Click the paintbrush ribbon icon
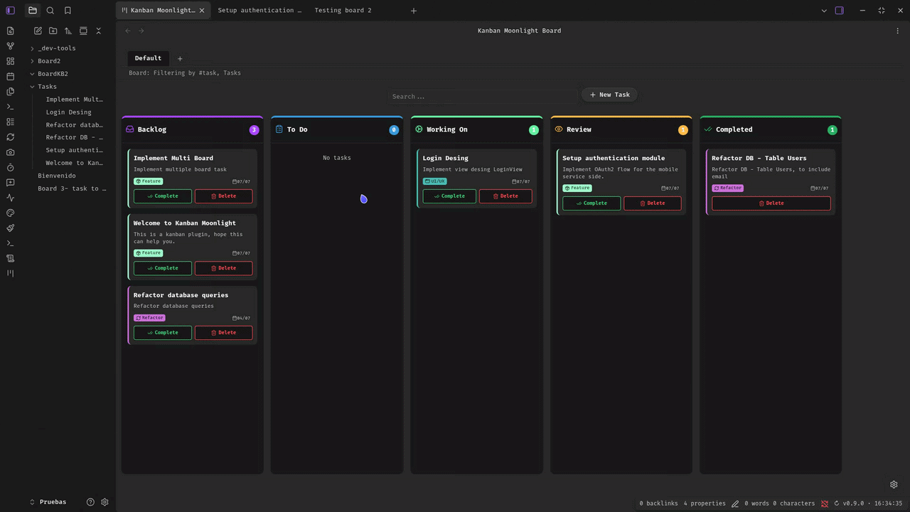 tap(10, 228)
